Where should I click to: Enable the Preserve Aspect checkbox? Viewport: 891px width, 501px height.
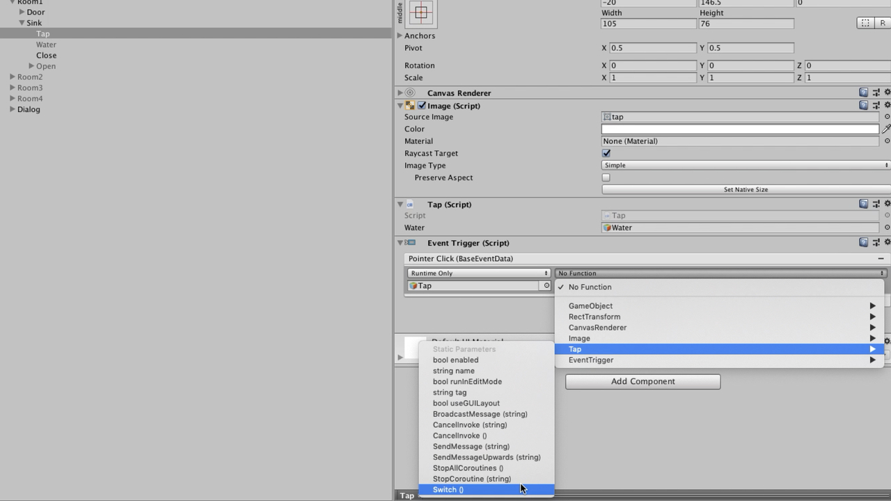point(606,177)
